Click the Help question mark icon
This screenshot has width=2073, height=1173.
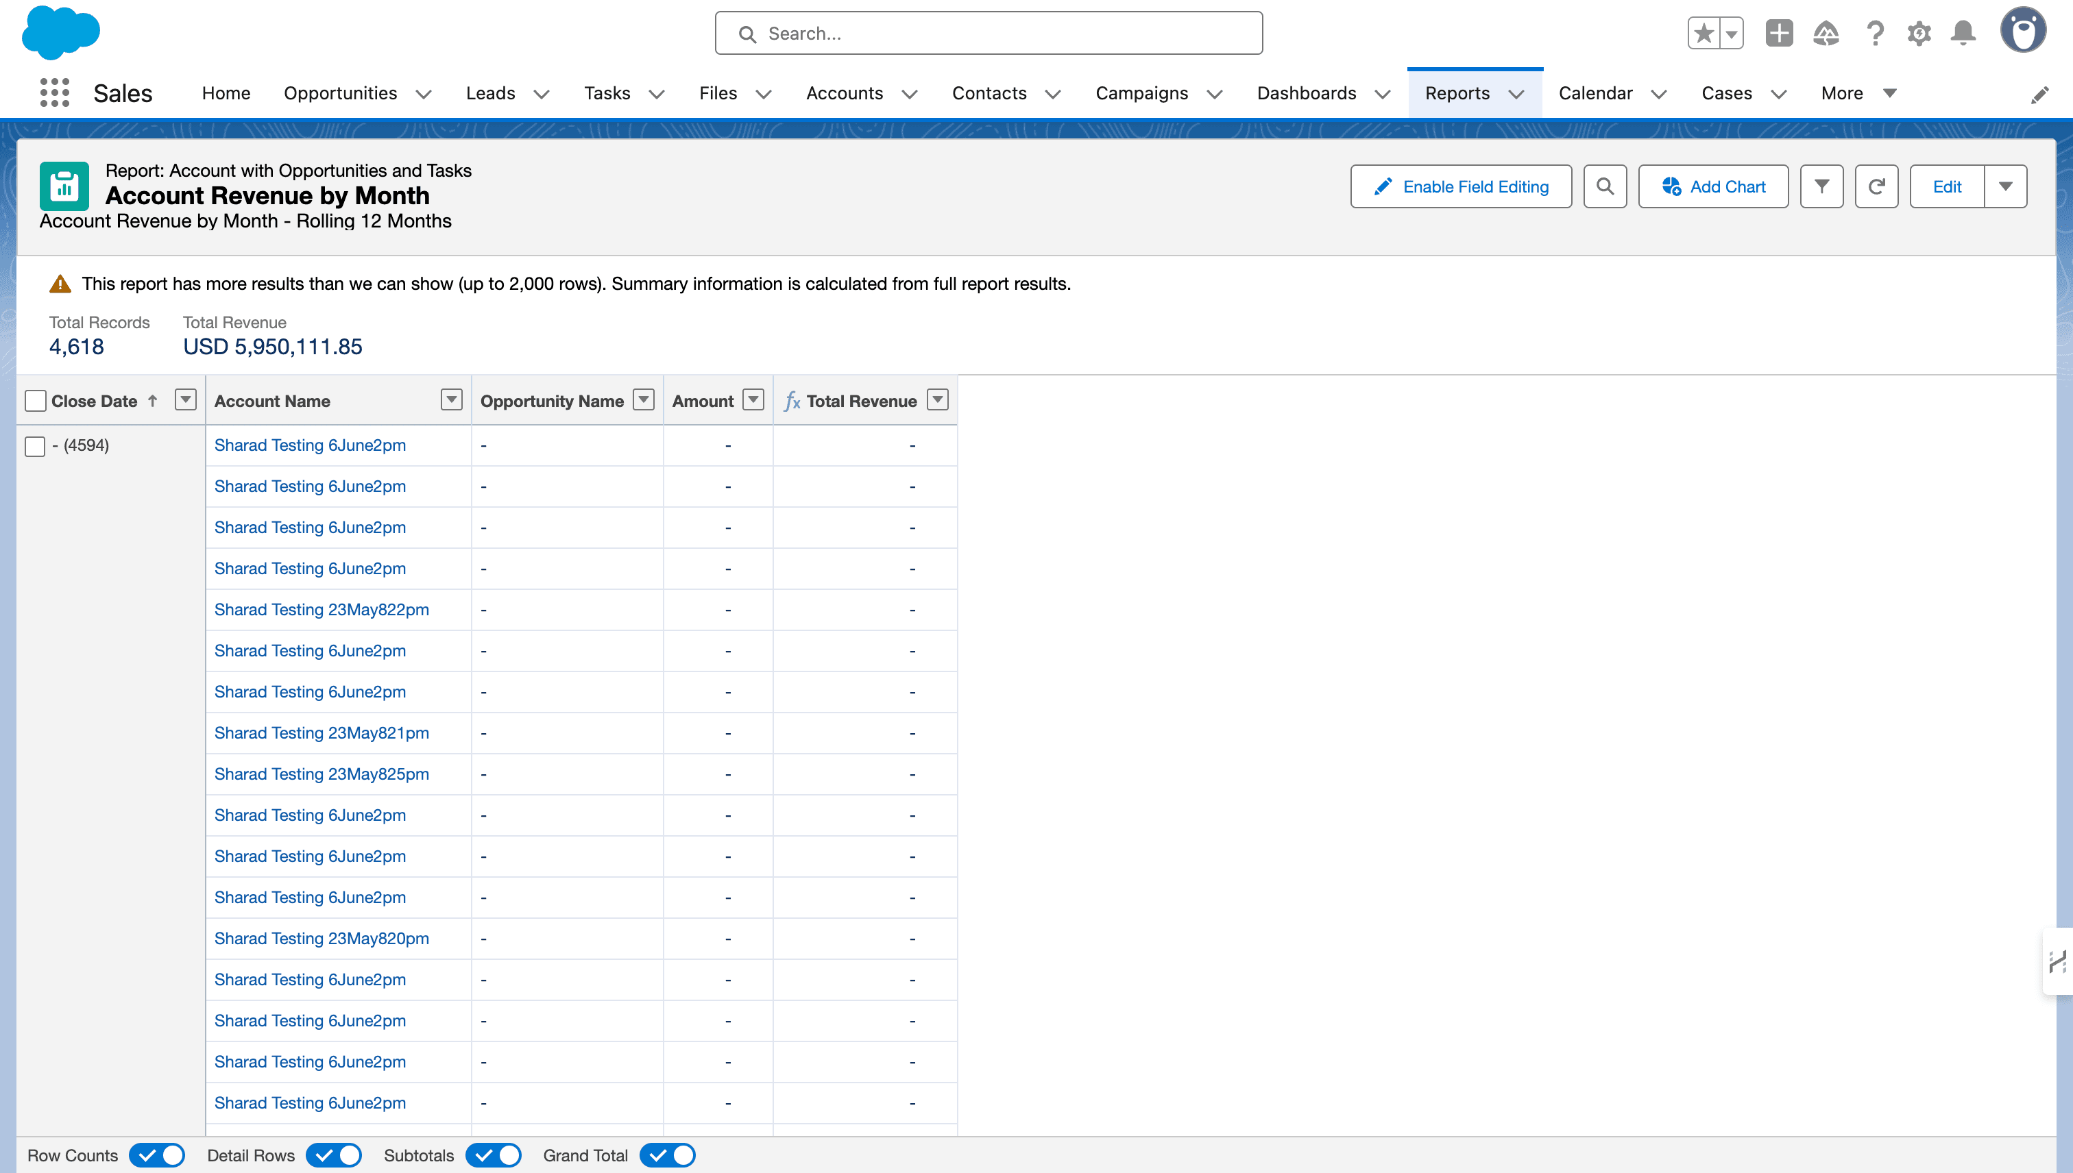[x=1875, y=34]
